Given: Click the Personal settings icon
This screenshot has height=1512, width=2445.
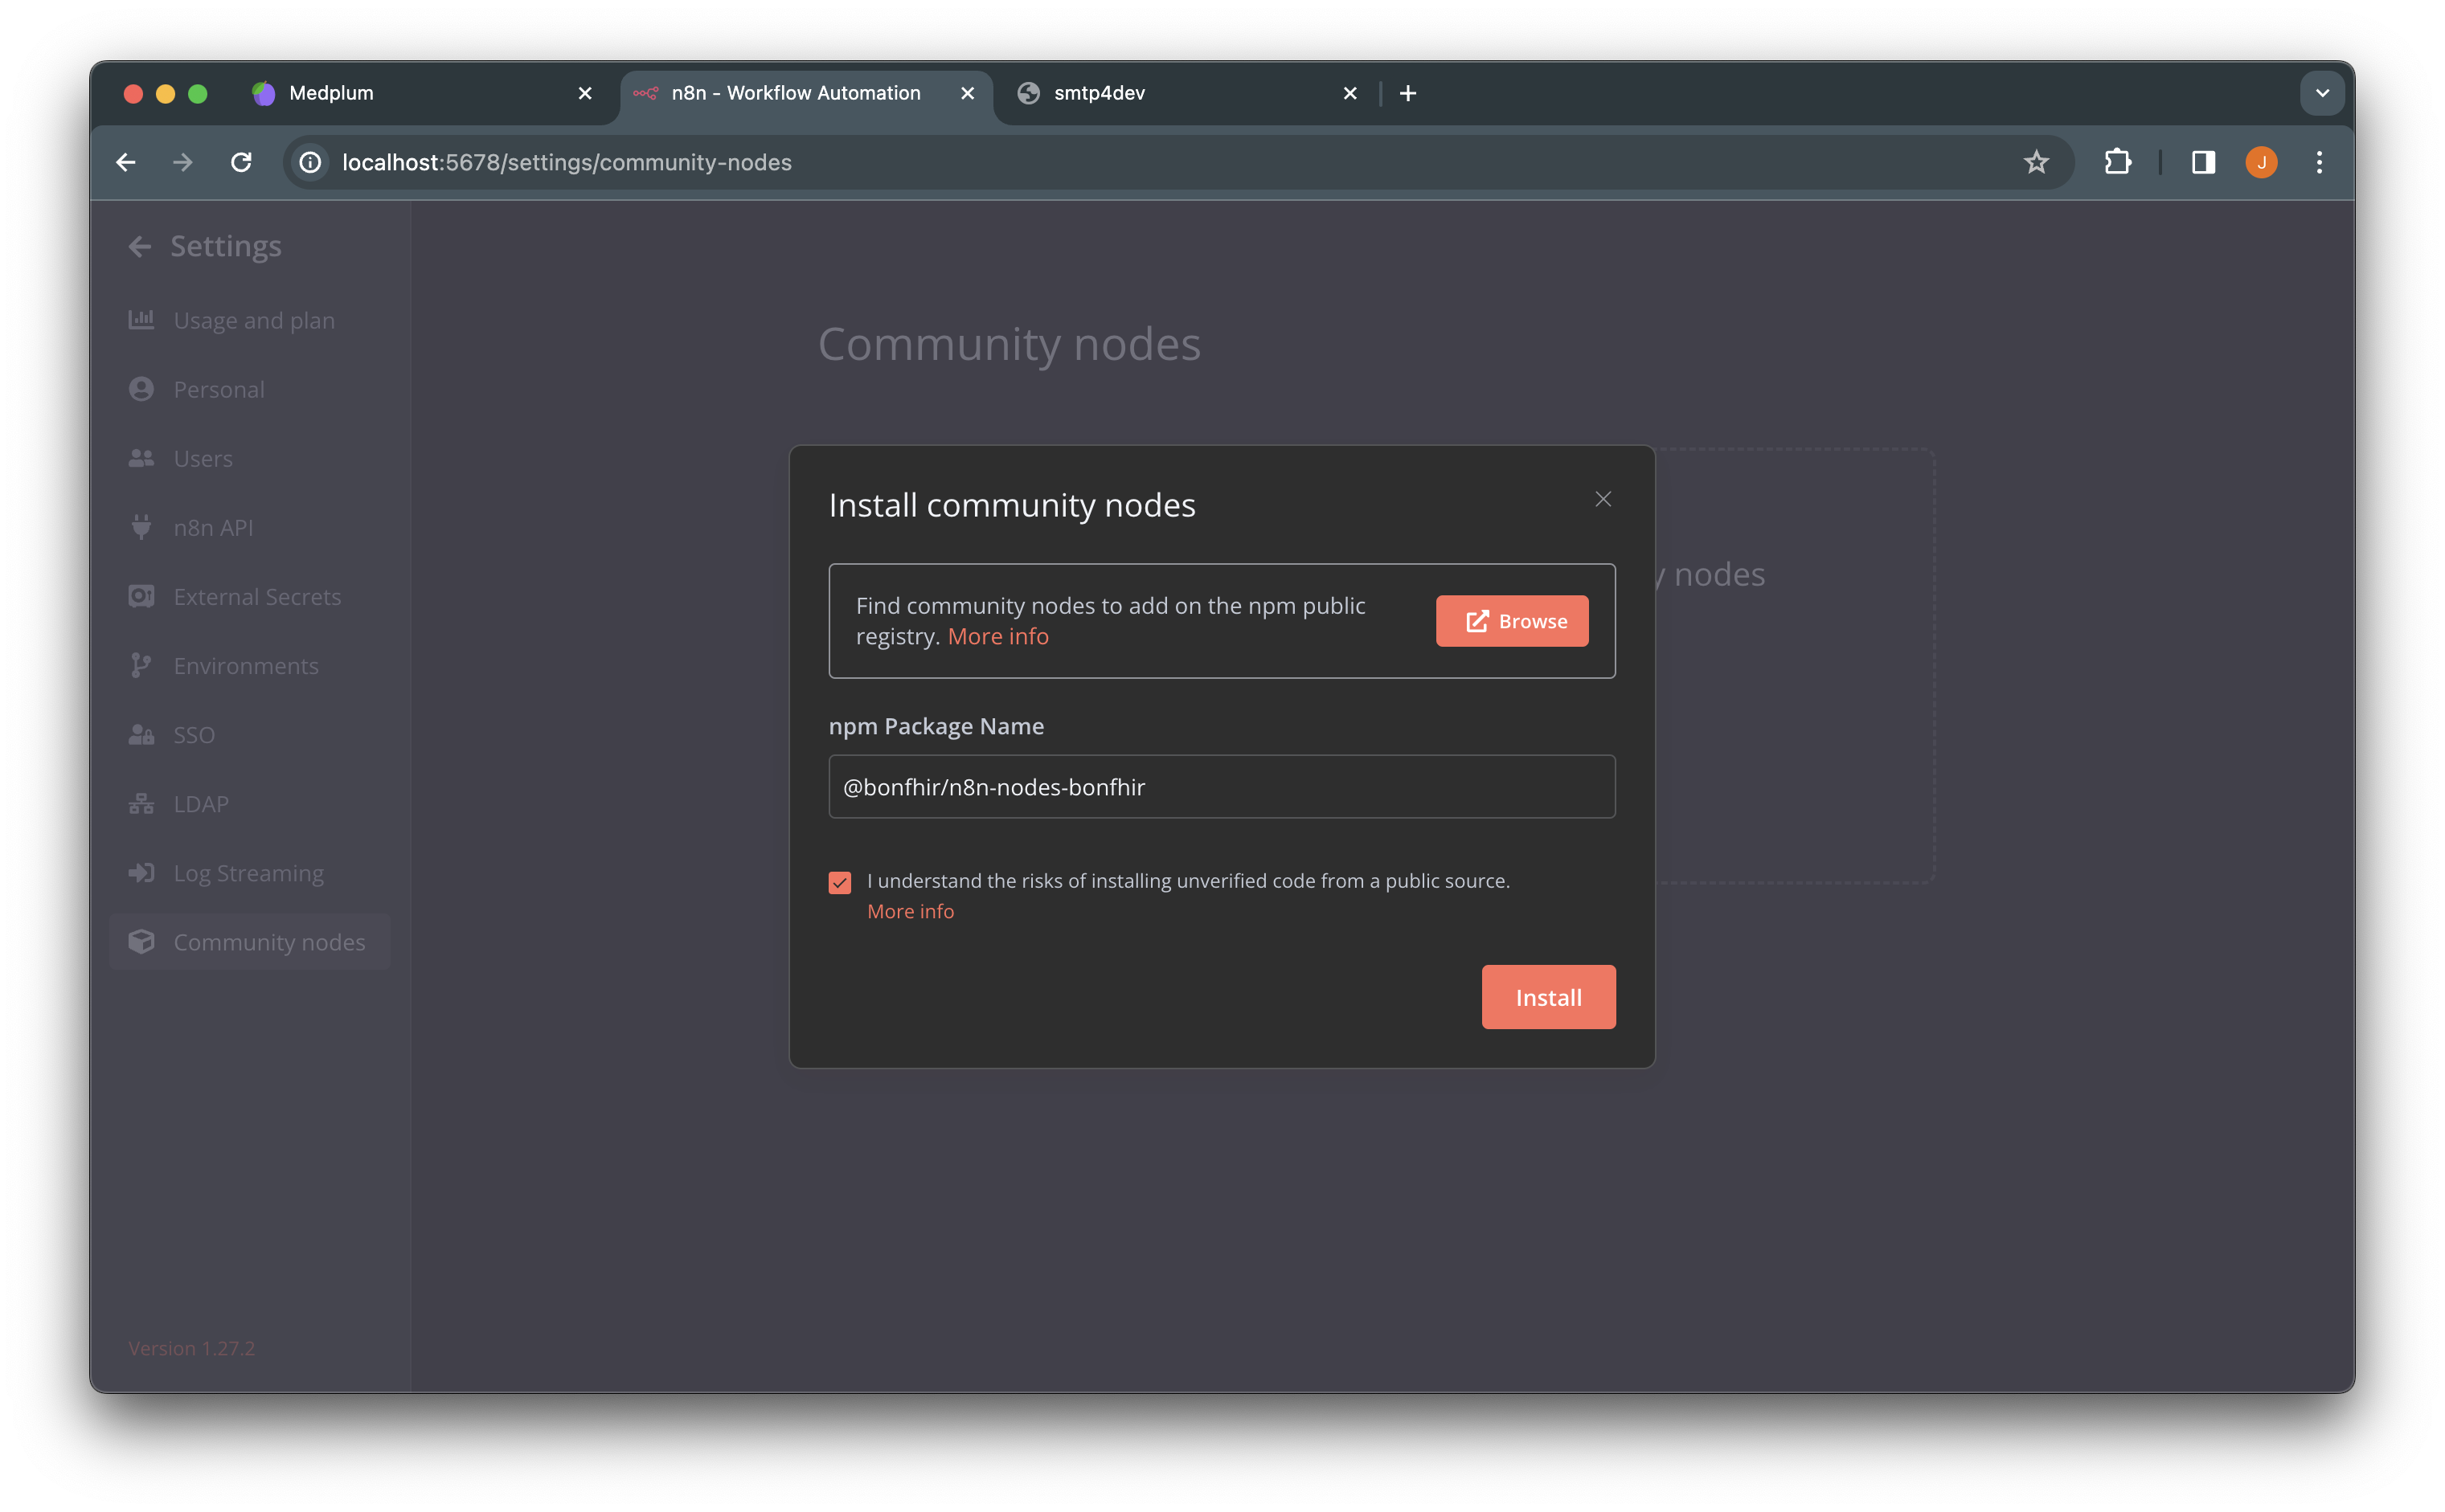Looking at the screenshot, I should pyautogui.click(x=141, y=387).
